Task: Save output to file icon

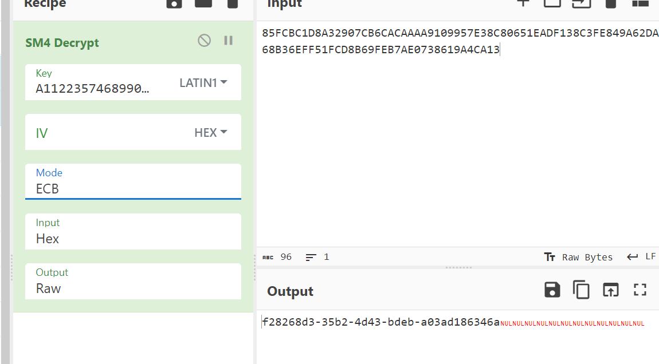Action: (x=552, y=290)
